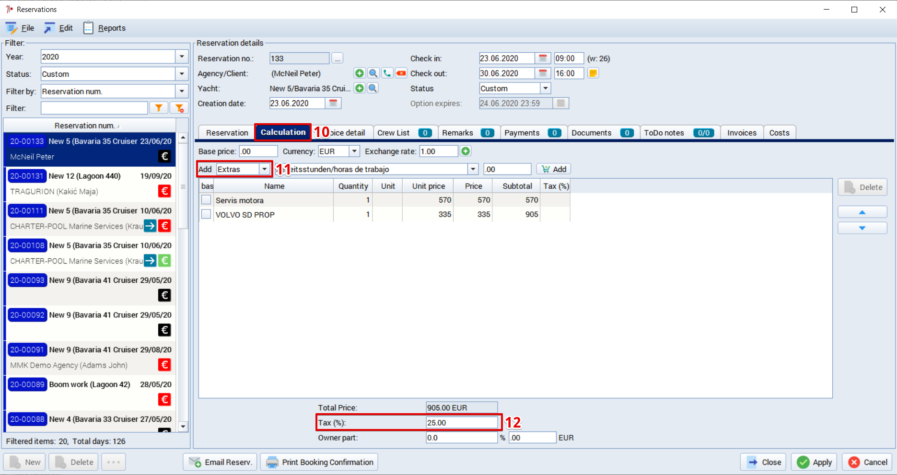Click into the Tax (%) field

tap(462, 423)
